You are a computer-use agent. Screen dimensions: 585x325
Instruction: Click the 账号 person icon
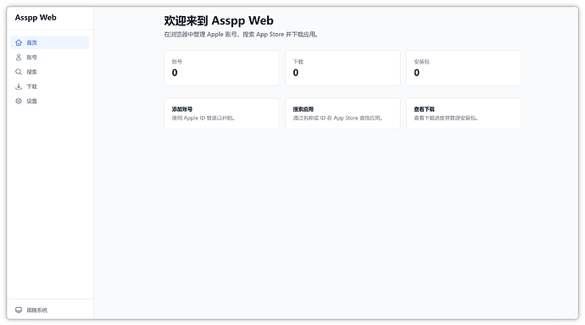tap(19, 58)
